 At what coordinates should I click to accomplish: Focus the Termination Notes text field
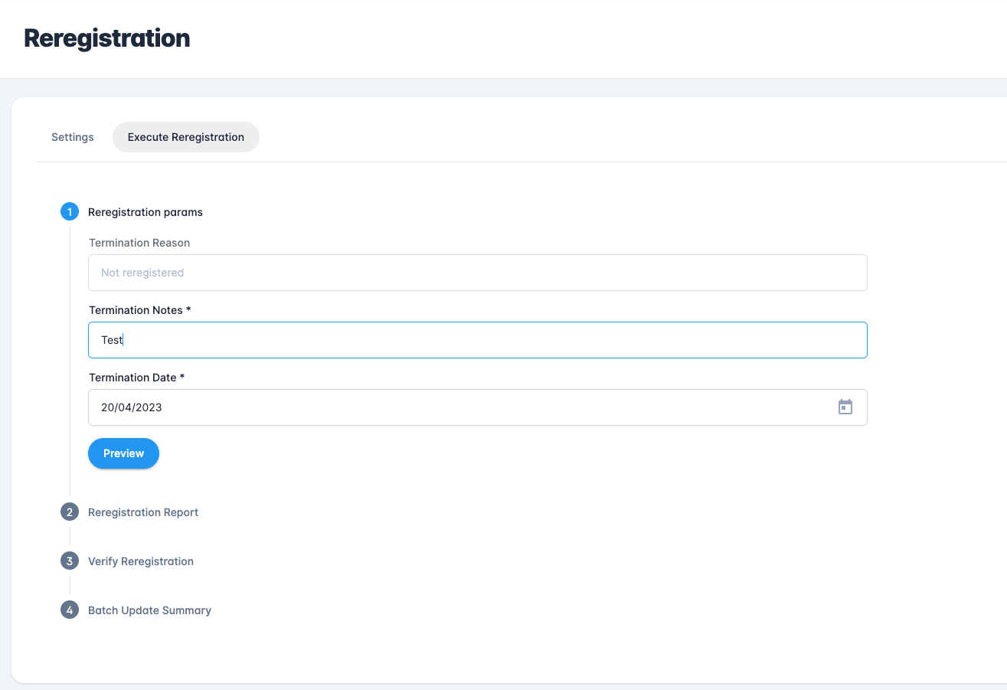477,340
